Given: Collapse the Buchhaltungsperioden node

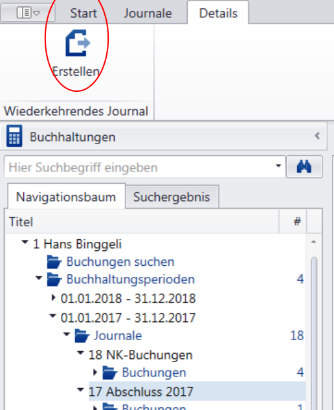Looking at the screenshot, I should tap(39, 277).
